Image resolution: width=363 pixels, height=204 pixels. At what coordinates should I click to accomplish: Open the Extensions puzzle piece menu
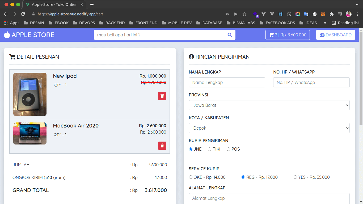pos(332,14)
